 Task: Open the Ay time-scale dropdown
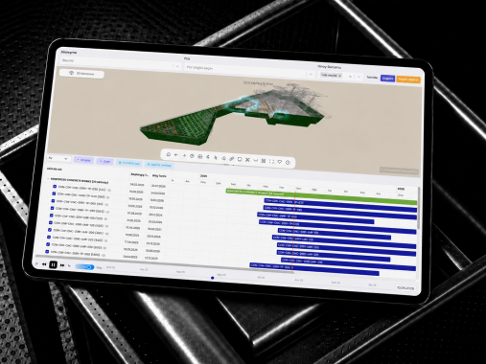(58, 158)
